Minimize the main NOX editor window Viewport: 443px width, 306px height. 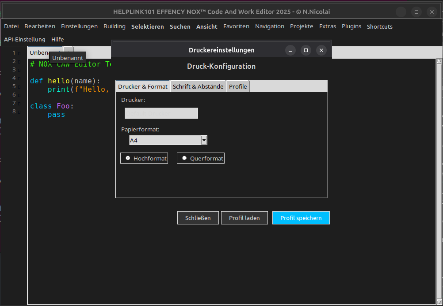click(x=401, y=12)
